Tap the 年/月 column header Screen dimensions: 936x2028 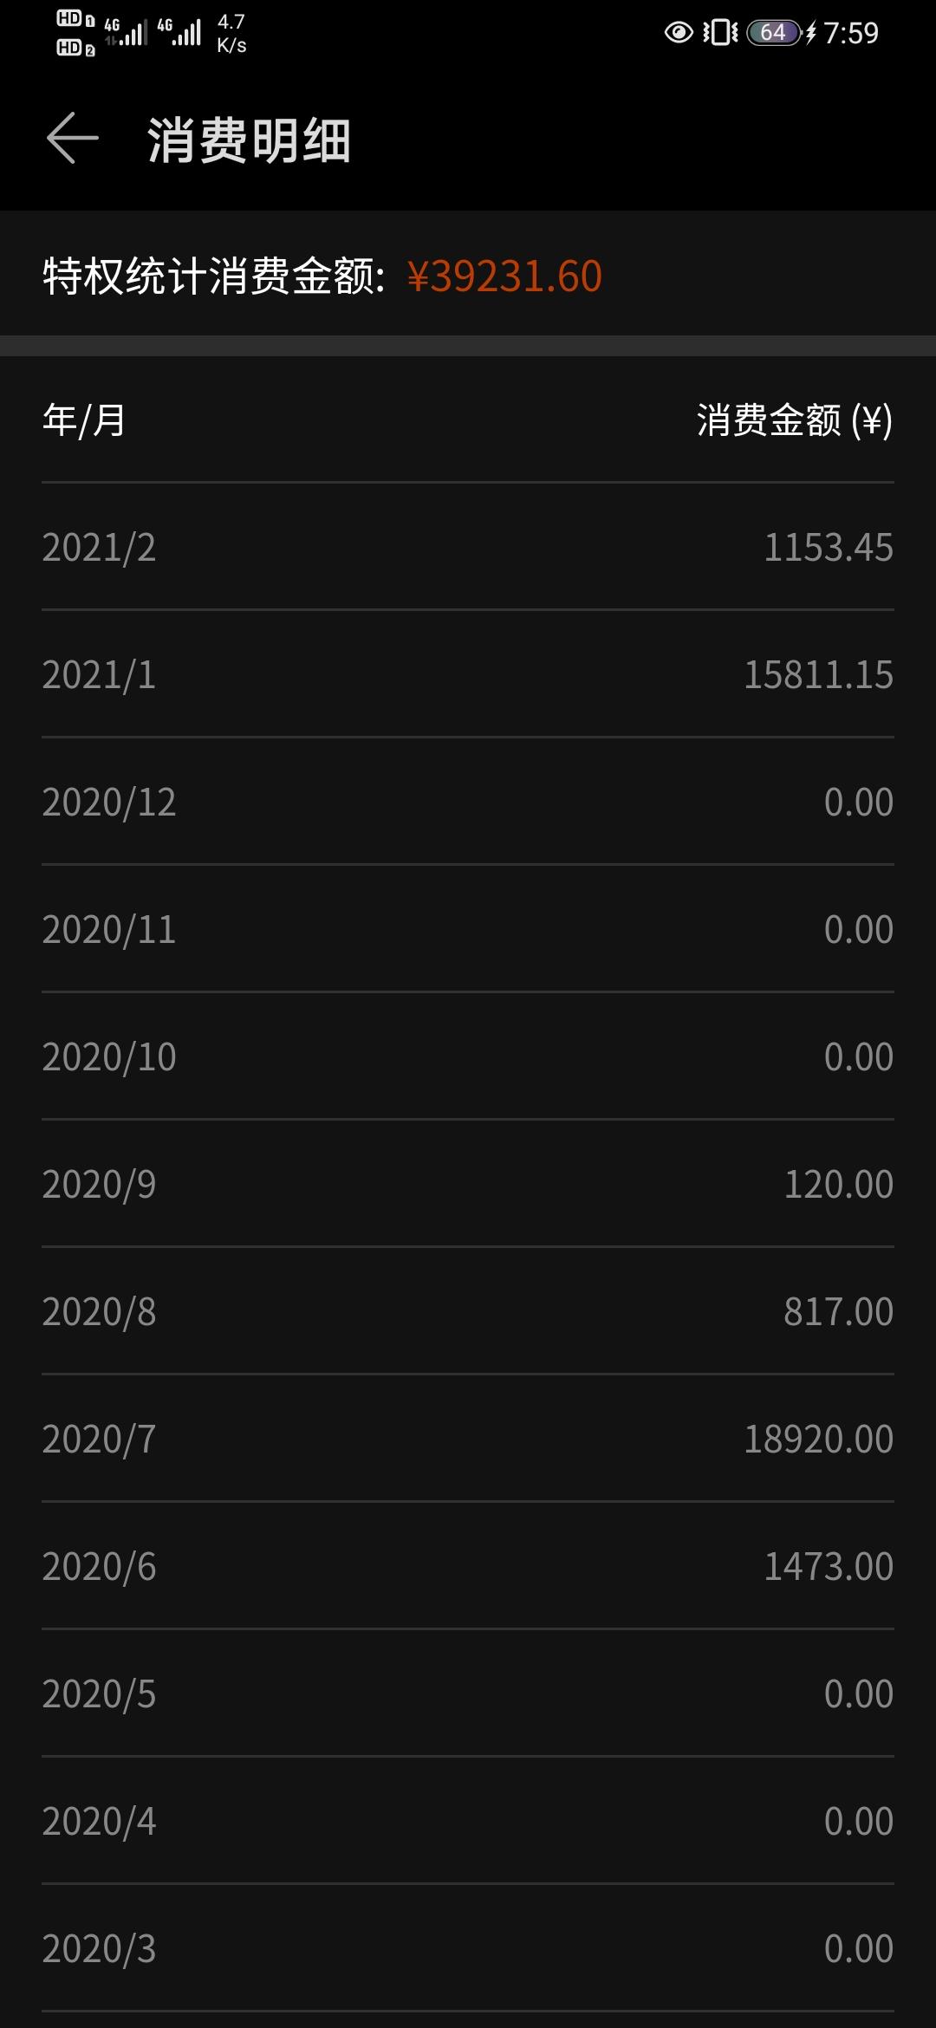pos(84,420)
